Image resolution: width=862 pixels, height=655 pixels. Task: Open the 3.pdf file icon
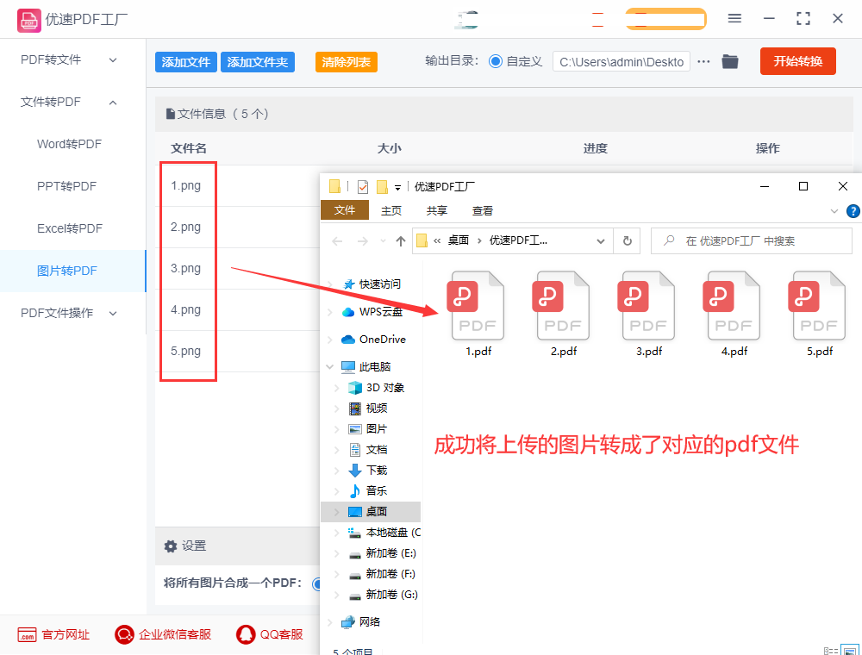click(x=647, y=305)
